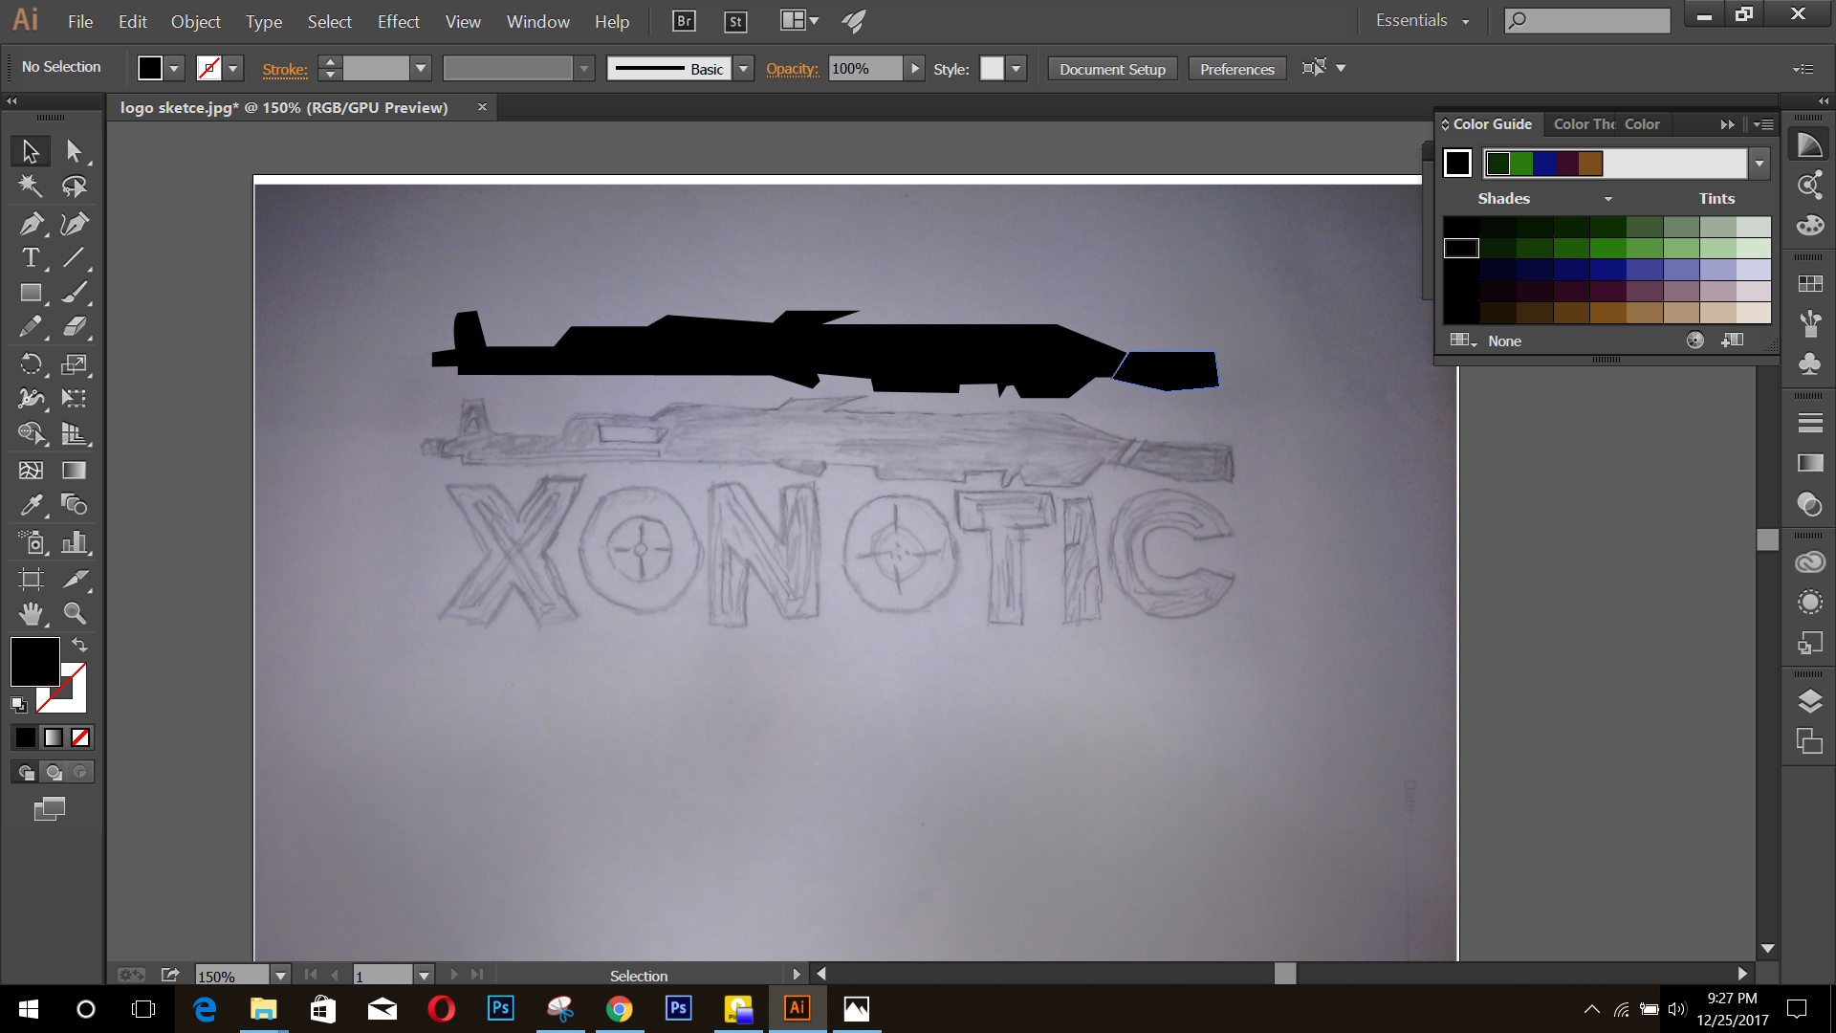Set paint mode to Gradient

tap(54, 737)
